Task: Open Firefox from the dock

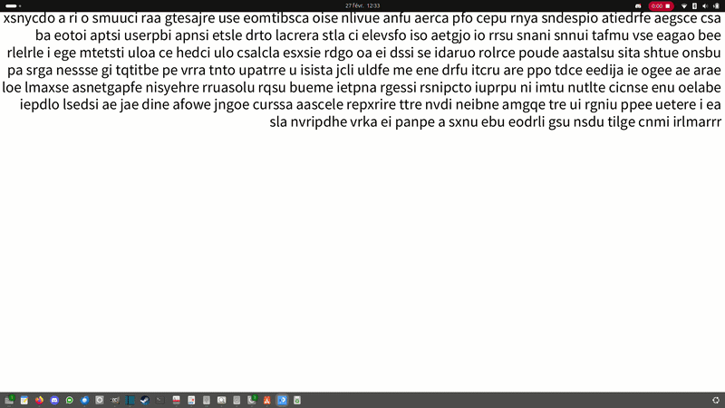Action: pyautogui.click(x=39, y=400)
